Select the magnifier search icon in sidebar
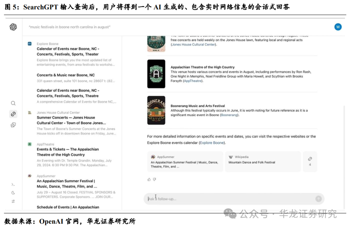348x228 pixels. click(x=13, y=103)
